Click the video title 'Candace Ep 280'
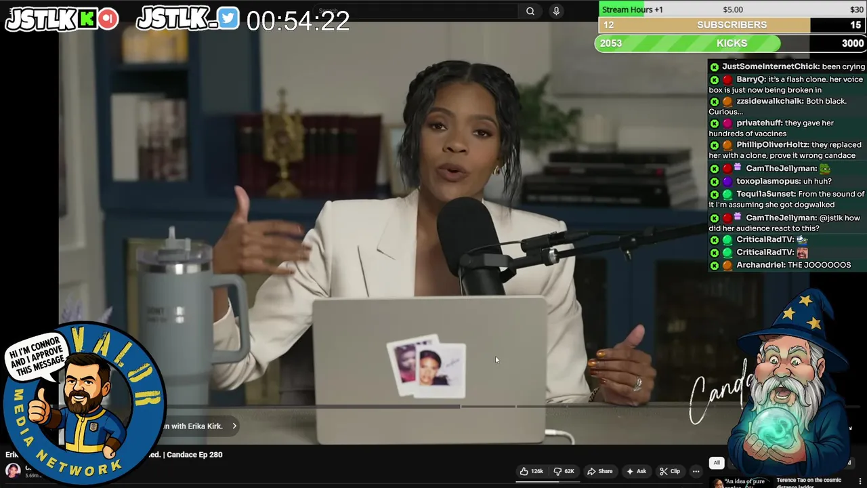Image resolution: width=867 pixels, height=488 pixels. coord(194,455)
